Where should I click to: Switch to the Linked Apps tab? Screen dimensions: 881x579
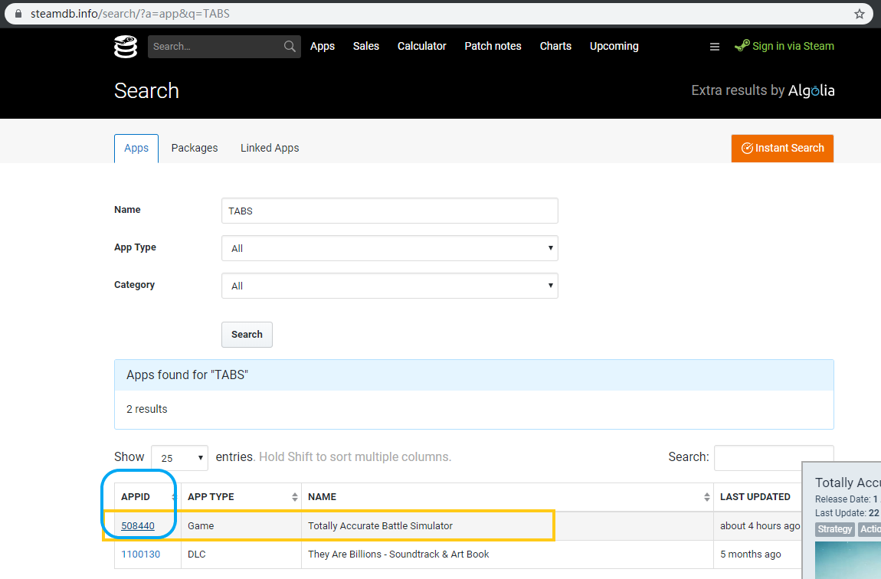pos(270,149)
